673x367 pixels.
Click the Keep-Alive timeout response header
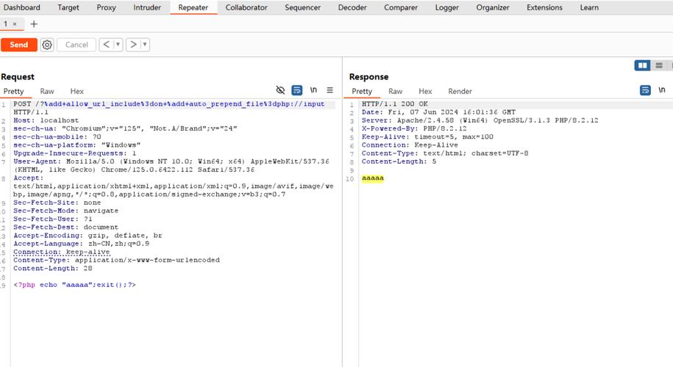(427, 137)
